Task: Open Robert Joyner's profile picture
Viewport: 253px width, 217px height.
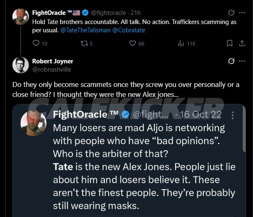Action: point(20,65)
